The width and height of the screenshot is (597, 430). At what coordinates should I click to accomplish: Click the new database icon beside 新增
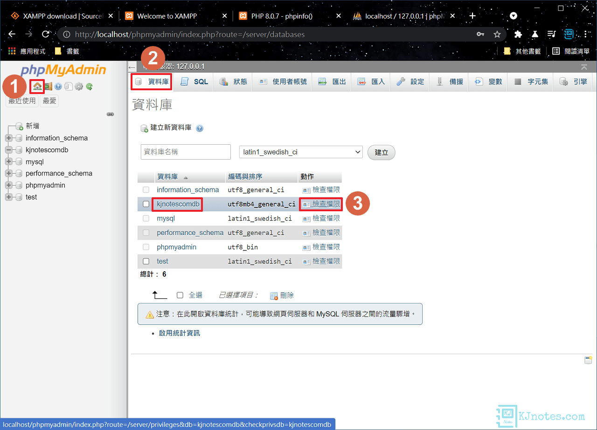19,126
